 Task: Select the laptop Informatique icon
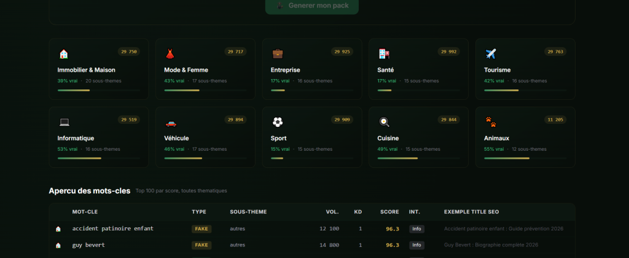click(x=64, y=122)
